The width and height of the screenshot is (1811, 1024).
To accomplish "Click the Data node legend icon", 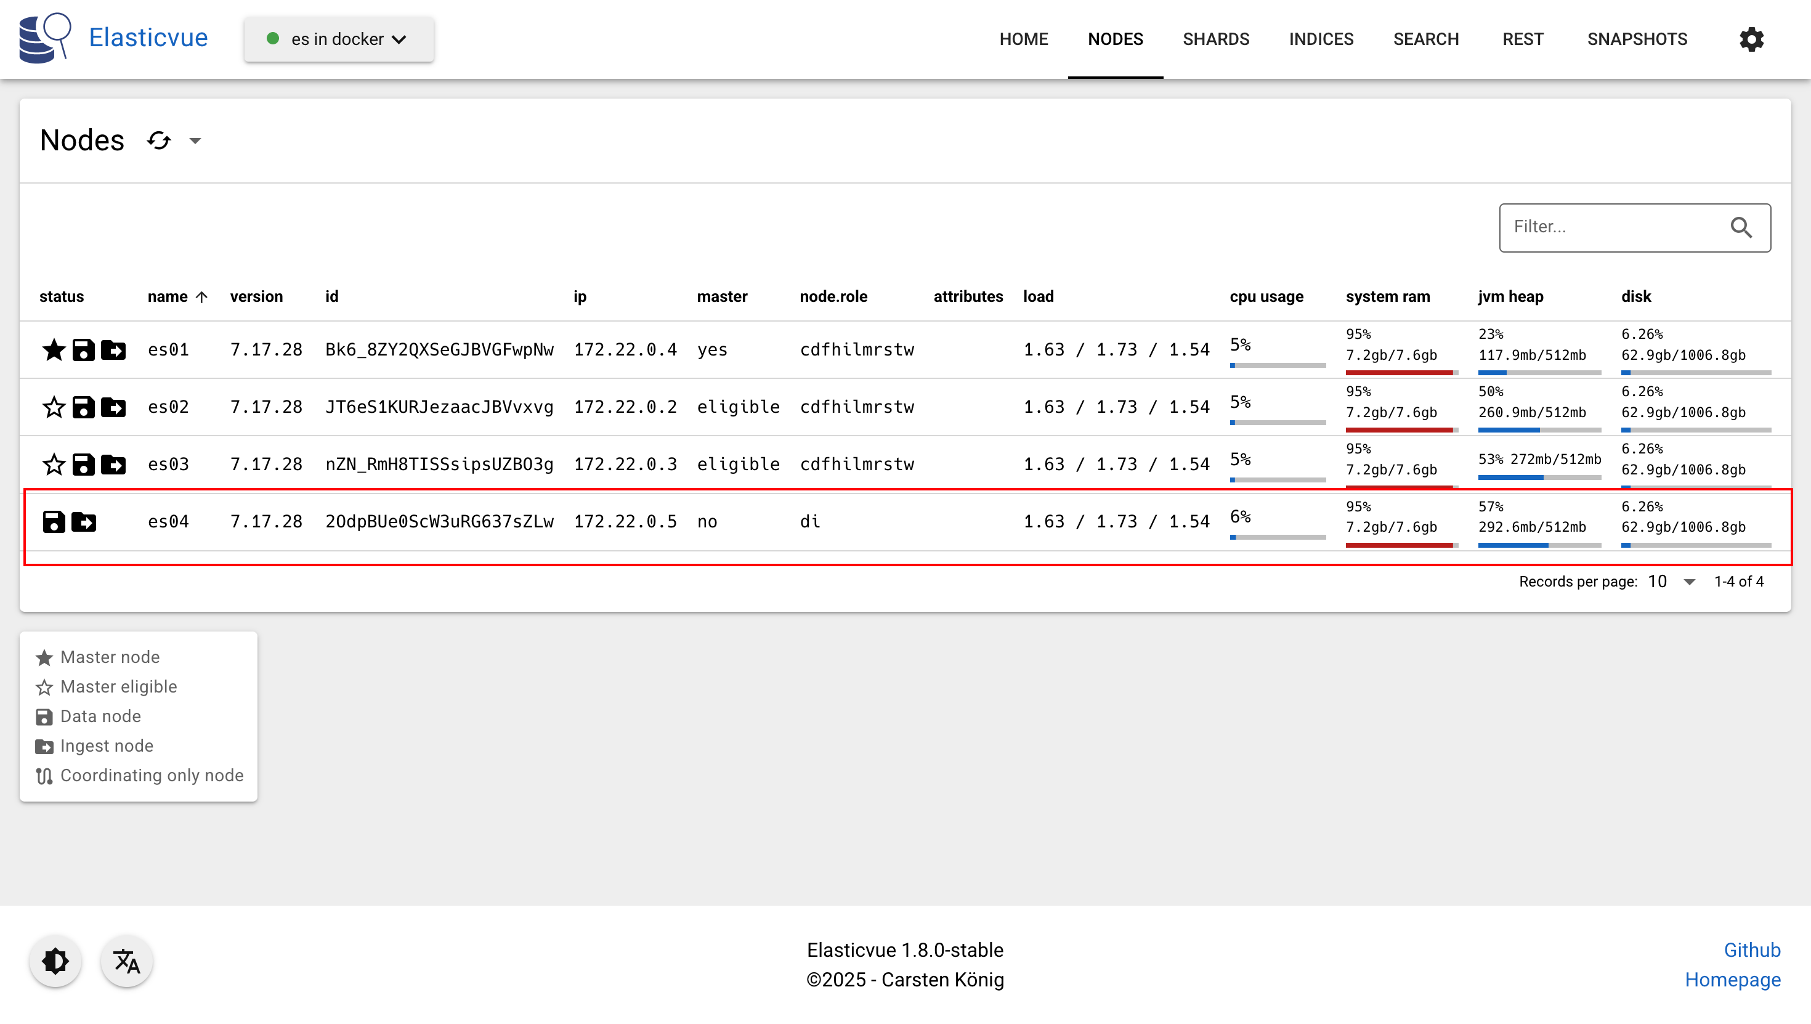I will (x=44, y=717).
